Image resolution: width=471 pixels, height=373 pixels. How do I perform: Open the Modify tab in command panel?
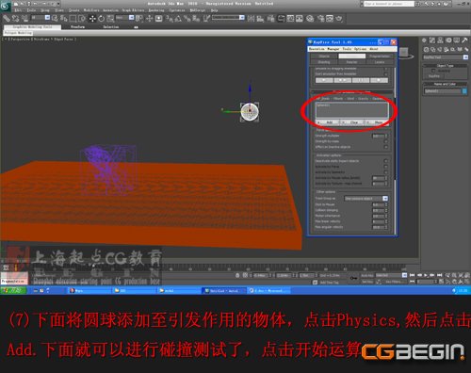(432, 41)
